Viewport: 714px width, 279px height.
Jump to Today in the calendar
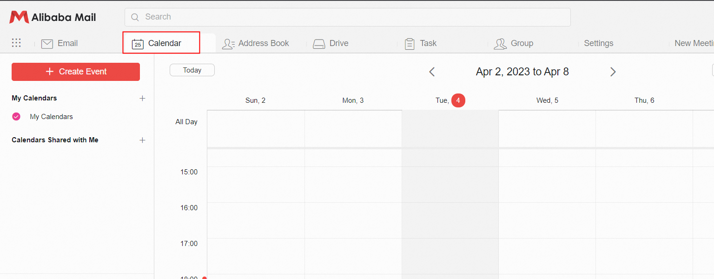tap(192, 70)
